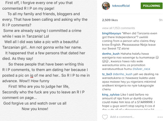
Task: Open the three-dot more options icon
Action: click(x=160, y=117)
